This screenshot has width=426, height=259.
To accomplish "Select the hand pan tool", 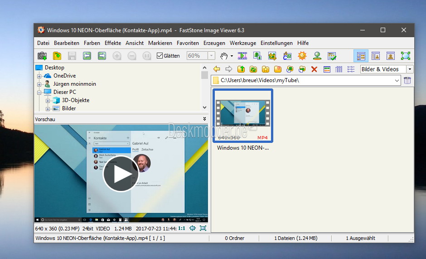I will pyautogui.click(x=224, y=56).
